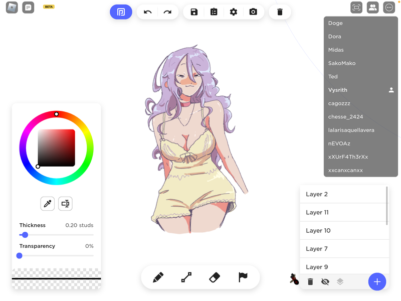Screen dimensions: 401x301
Task: Toggle fullscreen canvas view icon
Action: tap(356, 8)
